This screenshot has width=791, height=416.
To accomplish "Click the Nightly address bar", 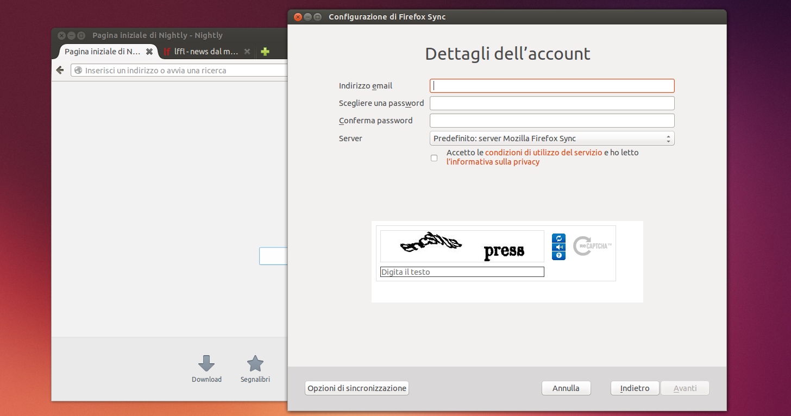I will click(179, 70).
